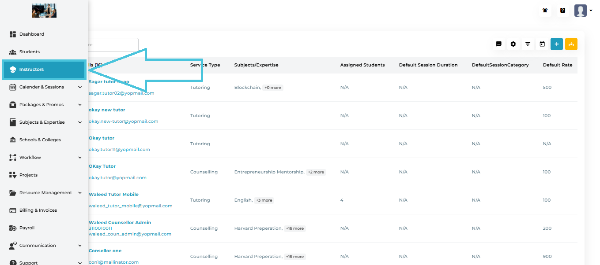This screenshot has width=600, height=265.
Task: Click the filter list icon
Action: (x=528, y=44)
